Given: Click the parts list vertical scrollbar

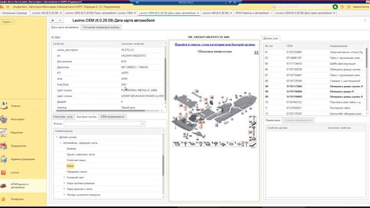Looking at the screenshot, I should (367, 58).
